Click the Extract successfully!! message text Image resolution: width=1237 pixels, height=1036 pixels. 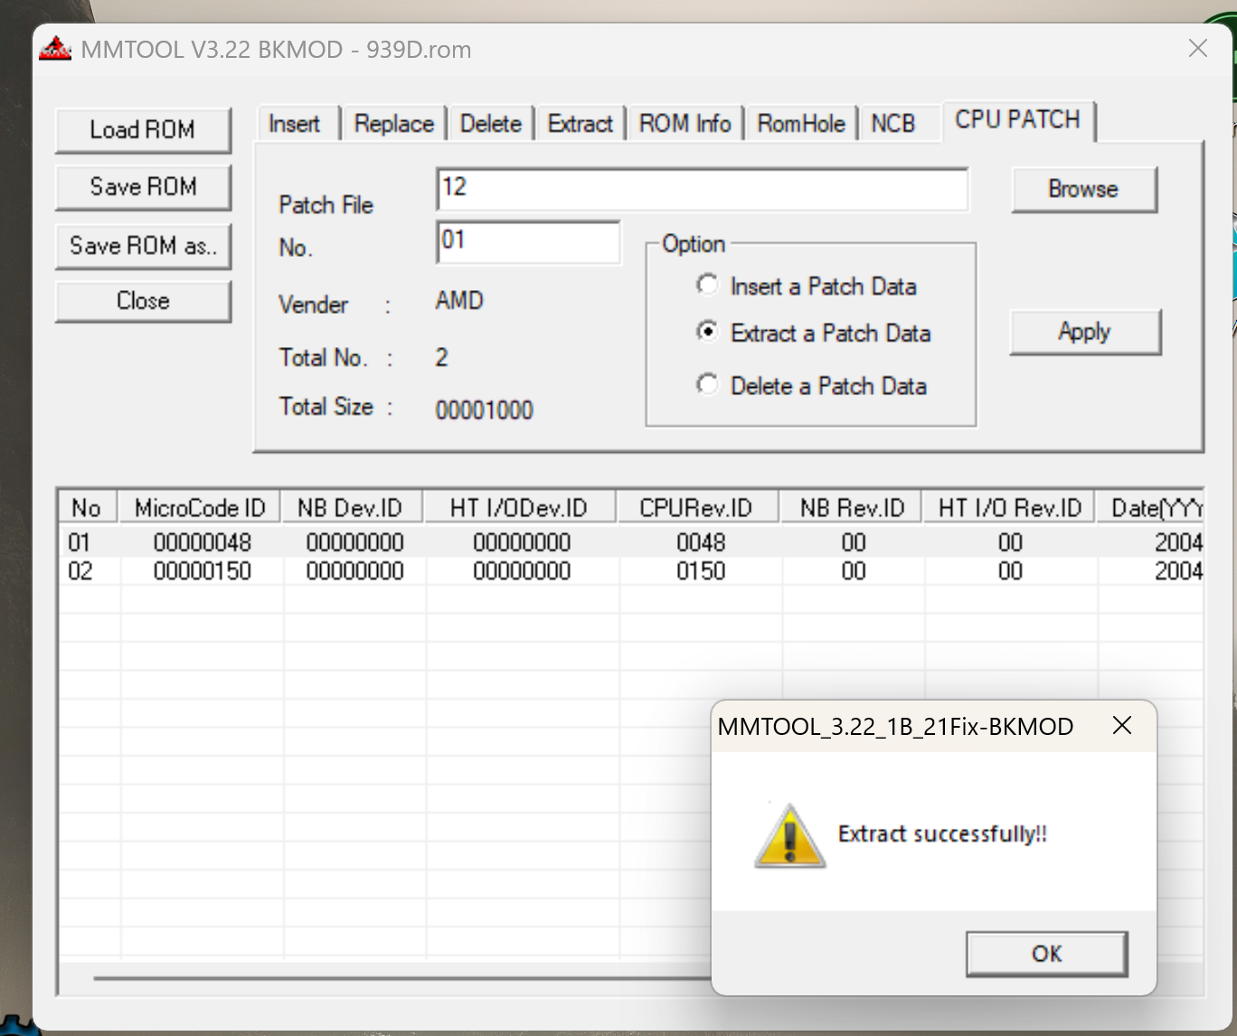coord(942,834)
